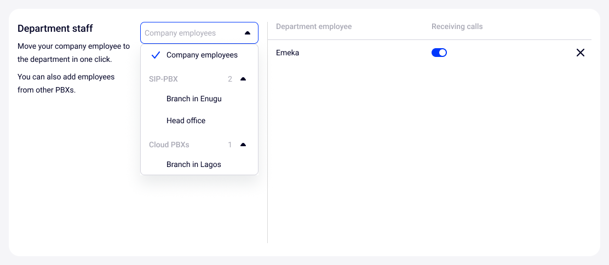Click the Cloud PBXs group label
The image size is (609, 265).
tap(169, 145)
